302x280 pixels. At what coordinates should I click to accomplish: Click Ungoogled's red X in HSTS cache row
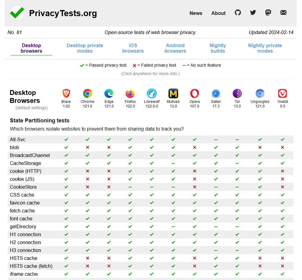point(260,258)
